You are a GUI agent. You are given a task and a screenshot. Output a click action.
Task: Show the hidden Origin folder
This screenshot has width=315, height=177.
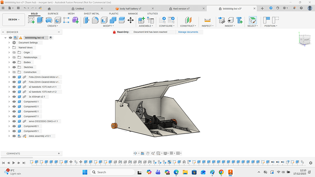14,52
